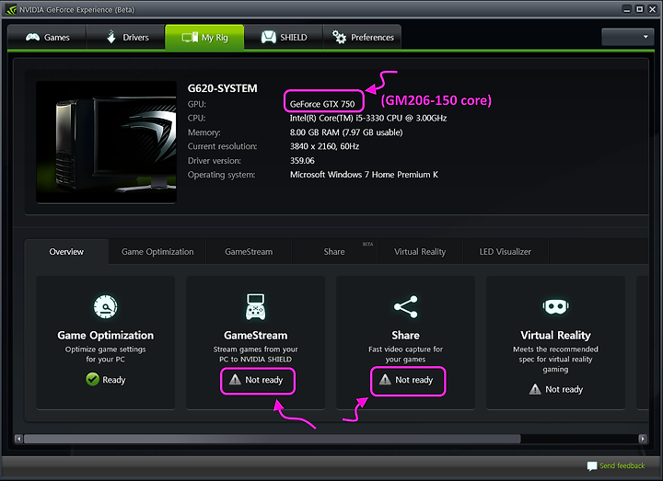Click the Games controller icon

(32, 37)
